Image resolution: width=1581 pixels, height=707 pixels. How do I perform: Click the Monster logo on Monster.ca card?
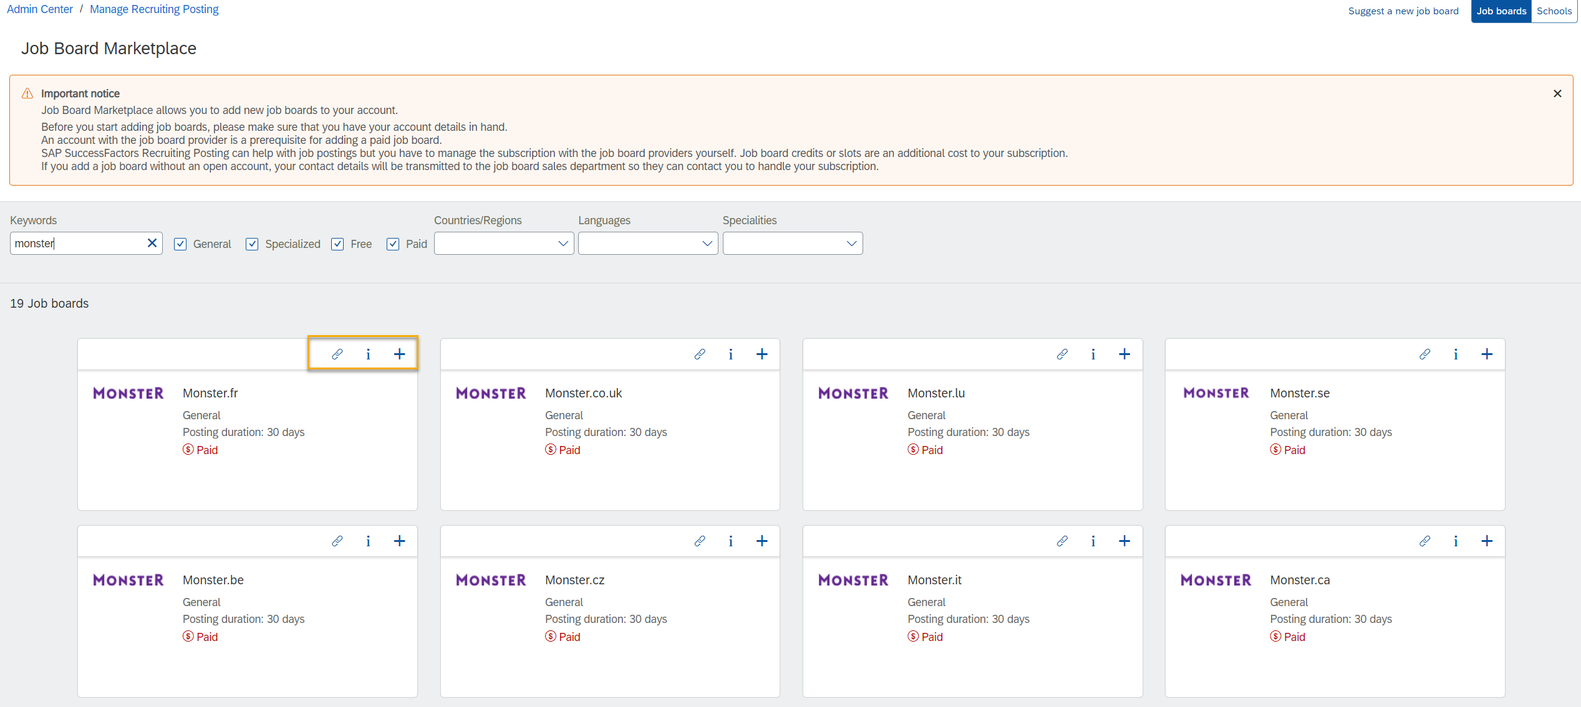tap(1216, 580)
